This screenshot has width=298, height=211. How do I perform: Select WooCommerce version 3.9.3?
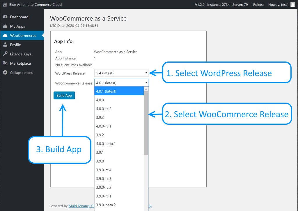pyautogui.click(x=119, y=117)
